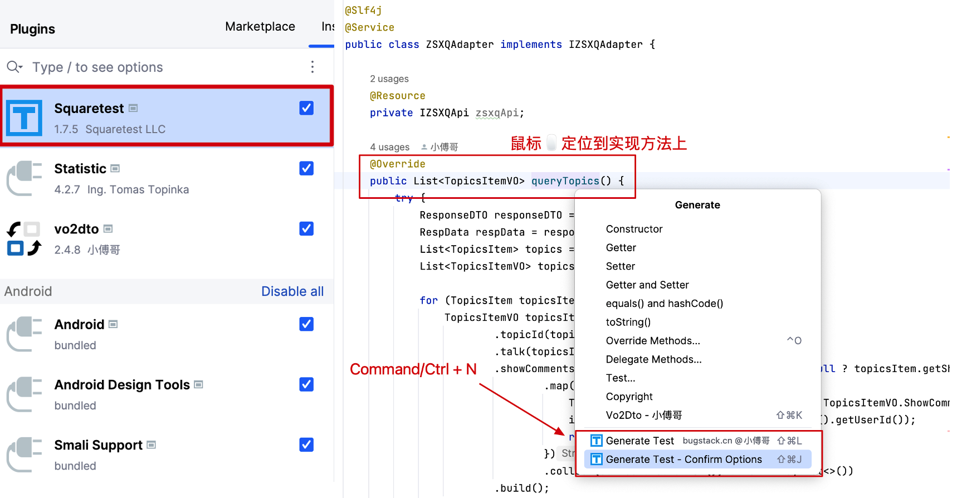The width and height of the screenshot is (957, 498).
Task: Toggle the Smali Support plugin checkbox
Action: tap(306, 445)
